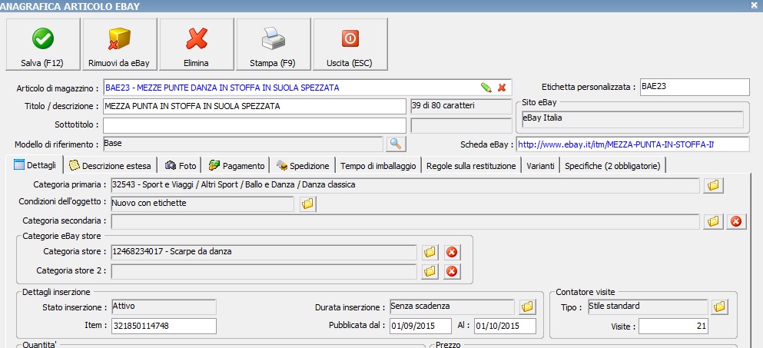Image resolution: width=763 pixels, height=348 pixels.
Task: Click the Pubblicata dal date field
Action: pyautogui.click(x=420, y=326)
